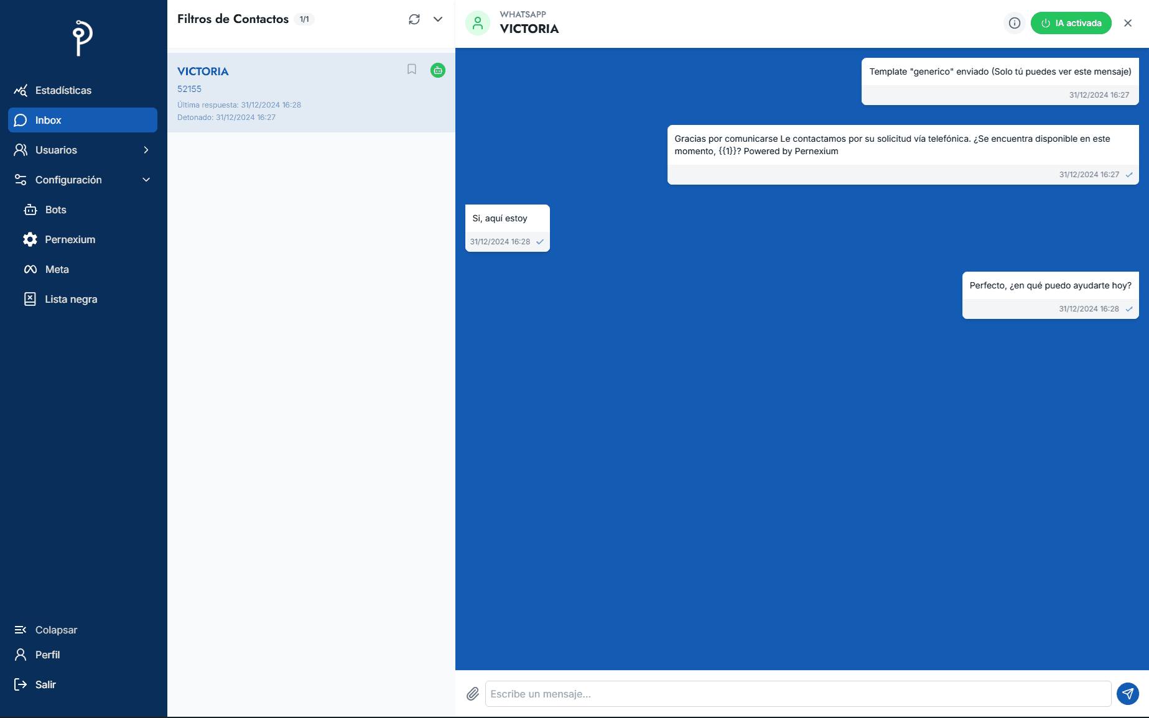Expand the Filtros de Contactos chevron
Image resolution: width=1149 pixels, height=718 pixels.
click(x=438, y=19)
